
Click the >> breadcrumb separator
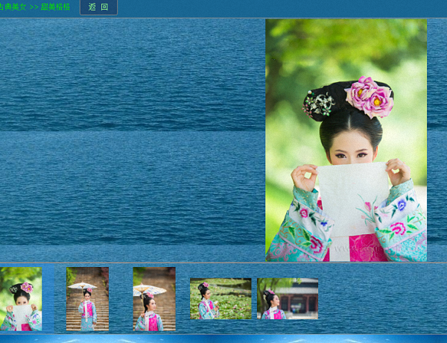tap(34, 7)
